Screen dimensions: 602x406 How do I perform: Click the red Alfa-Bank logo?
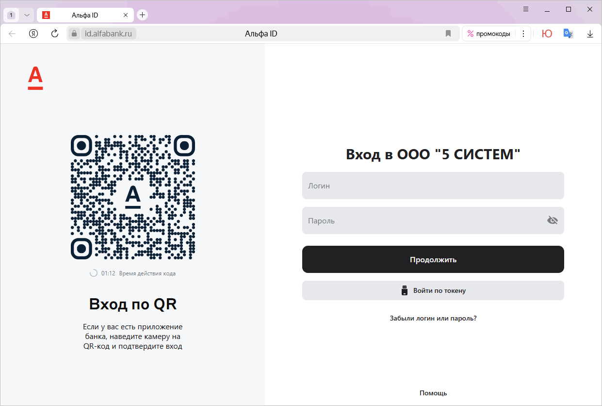pyautogui.click(x=35, y=78)
